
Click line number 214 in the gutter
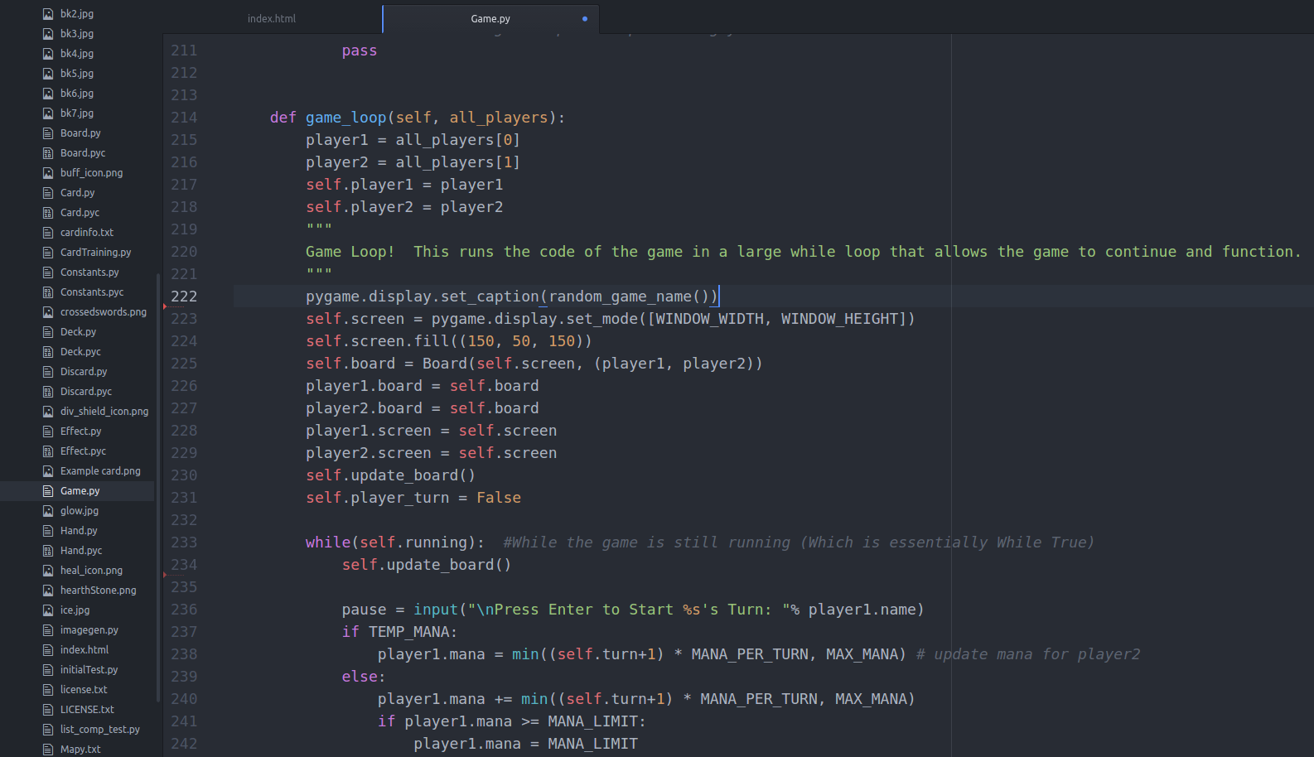click(x=184, y=118)
